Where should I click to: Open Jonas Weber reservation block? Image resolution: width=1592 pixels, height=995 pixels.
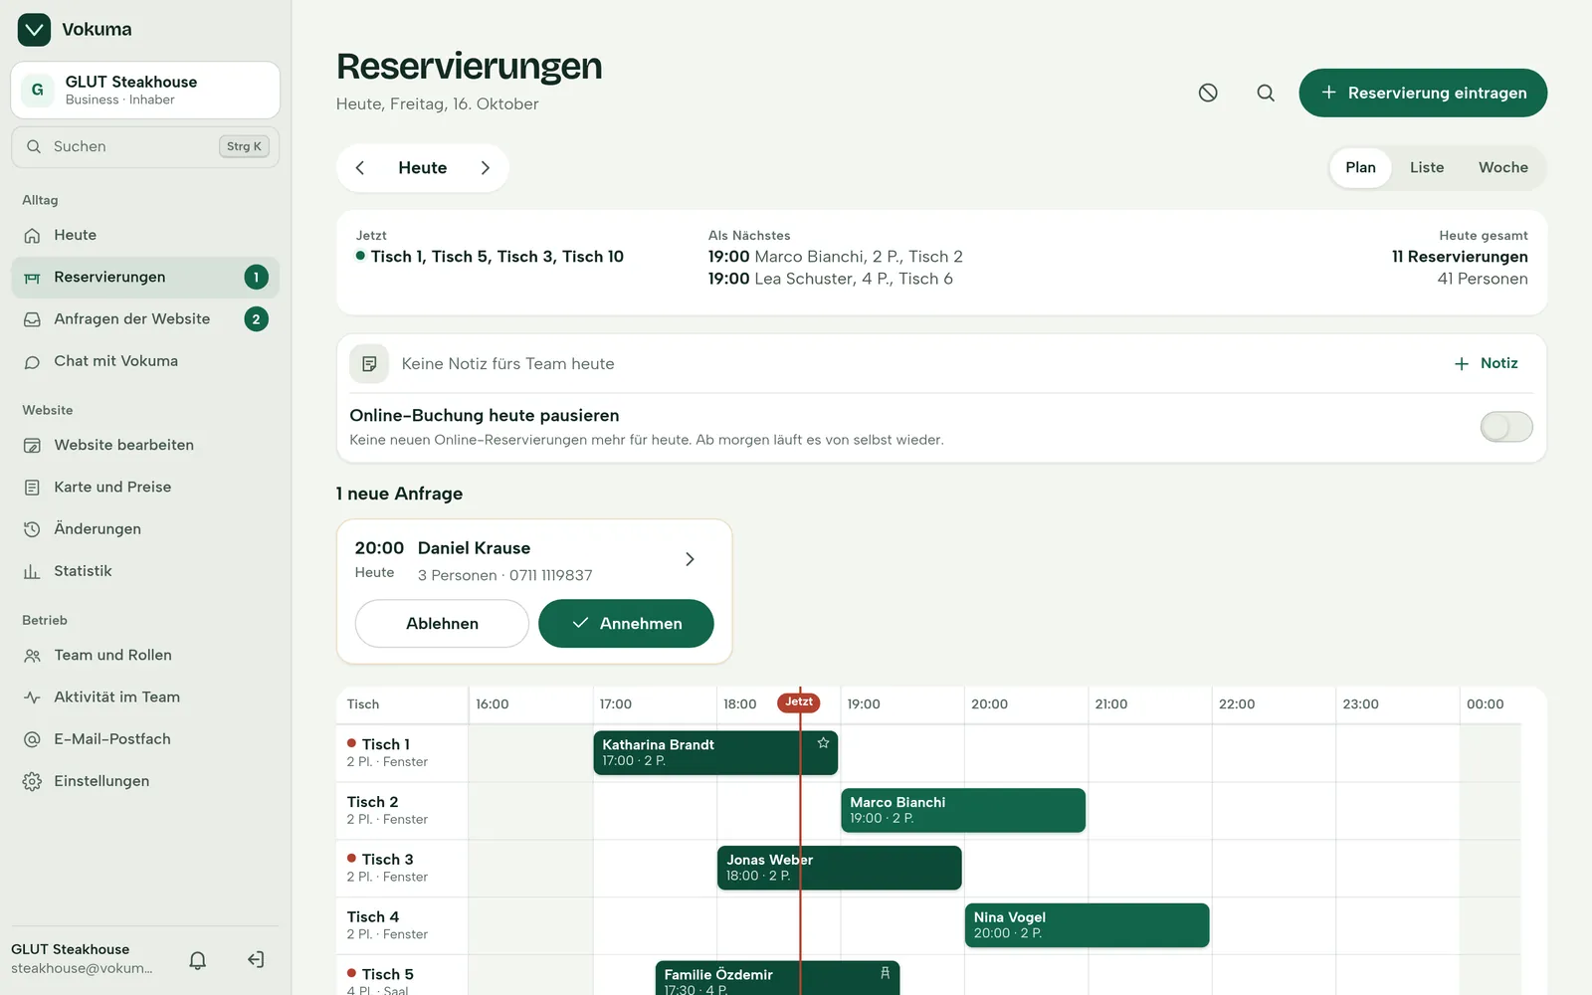tap(839, 868)
